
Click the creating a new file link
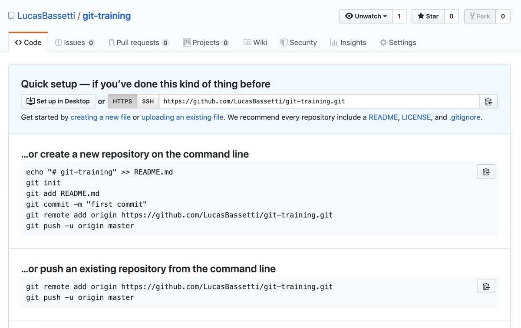click(100, 117)
